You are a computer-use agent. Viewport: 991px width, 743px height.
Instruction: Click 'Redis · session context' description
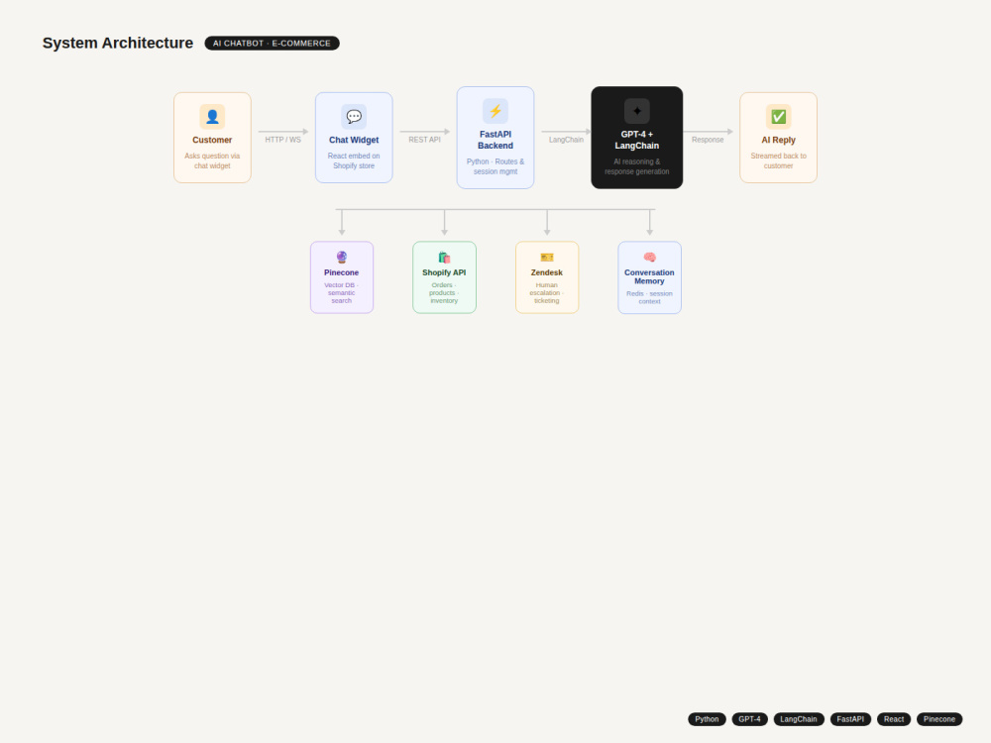click(x=650, y=297)
